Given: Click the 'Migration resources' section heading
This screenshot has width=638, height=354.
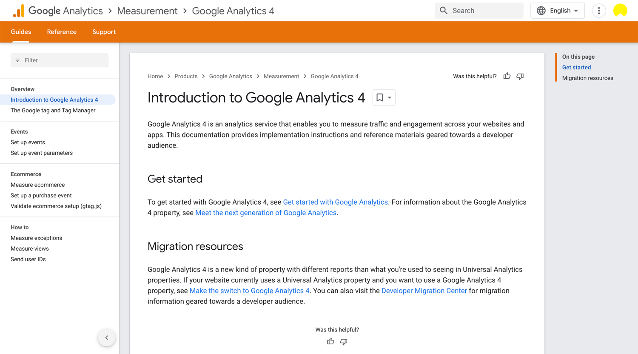Looking at the screenshot, I should (x=195, y=246).
